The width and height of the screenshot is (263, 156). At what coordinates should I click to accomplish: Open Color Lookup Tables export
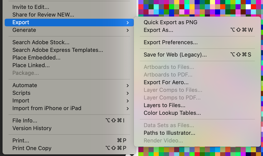tap(172, 113)
